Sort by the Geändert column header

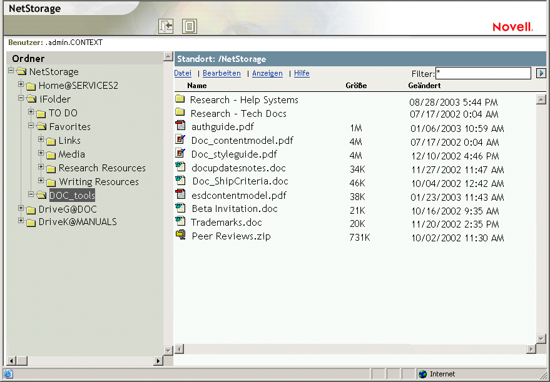click(424, 86)
